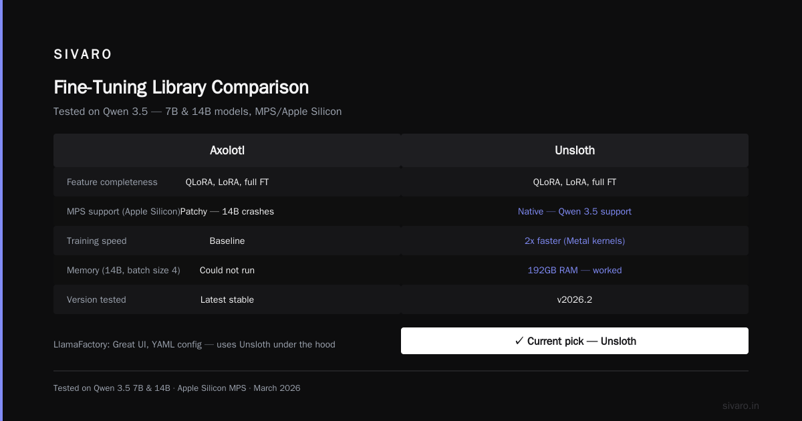Screen dimensions: 802x421
Task: Open the sivaro.in link
Action: point(741,406)
